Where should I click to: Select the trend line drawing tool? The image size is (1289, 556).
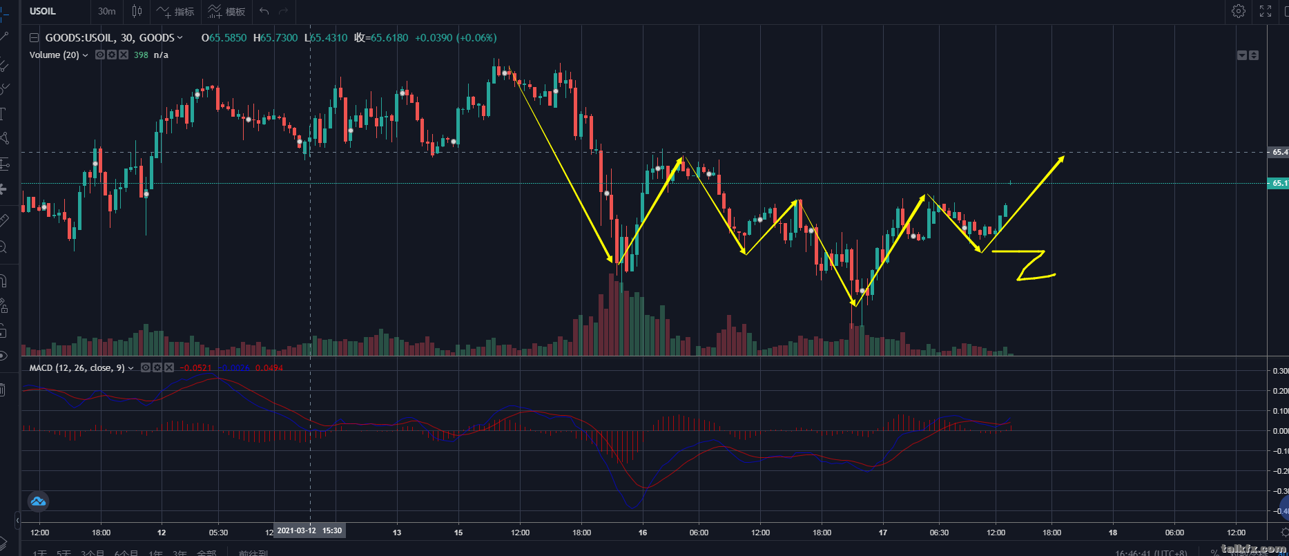pos(4,37)
